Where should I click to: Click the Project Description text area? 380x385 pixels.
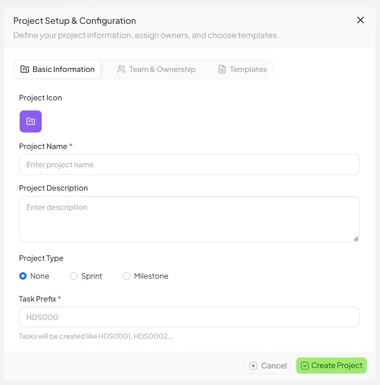pyautogui.click(x=189, y=219)
